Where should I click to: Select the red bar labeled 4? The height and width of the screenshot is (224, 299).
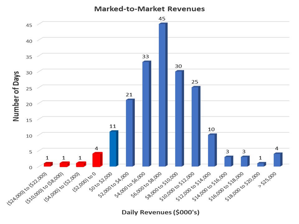pos(97,160)
